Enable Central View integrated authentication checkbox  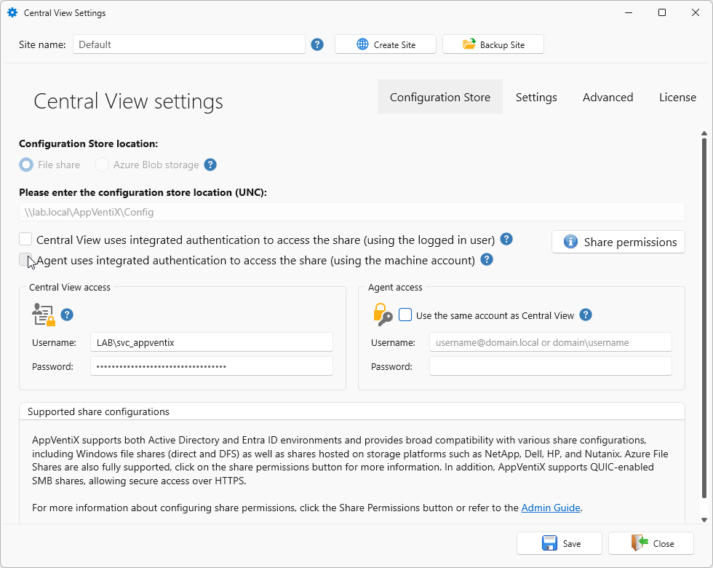25,239
